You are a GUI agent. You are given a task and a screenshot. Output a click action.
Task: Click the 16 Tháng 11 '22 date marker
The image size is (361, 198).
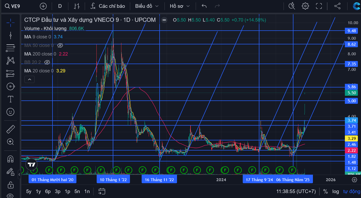[x=159, y=180]
